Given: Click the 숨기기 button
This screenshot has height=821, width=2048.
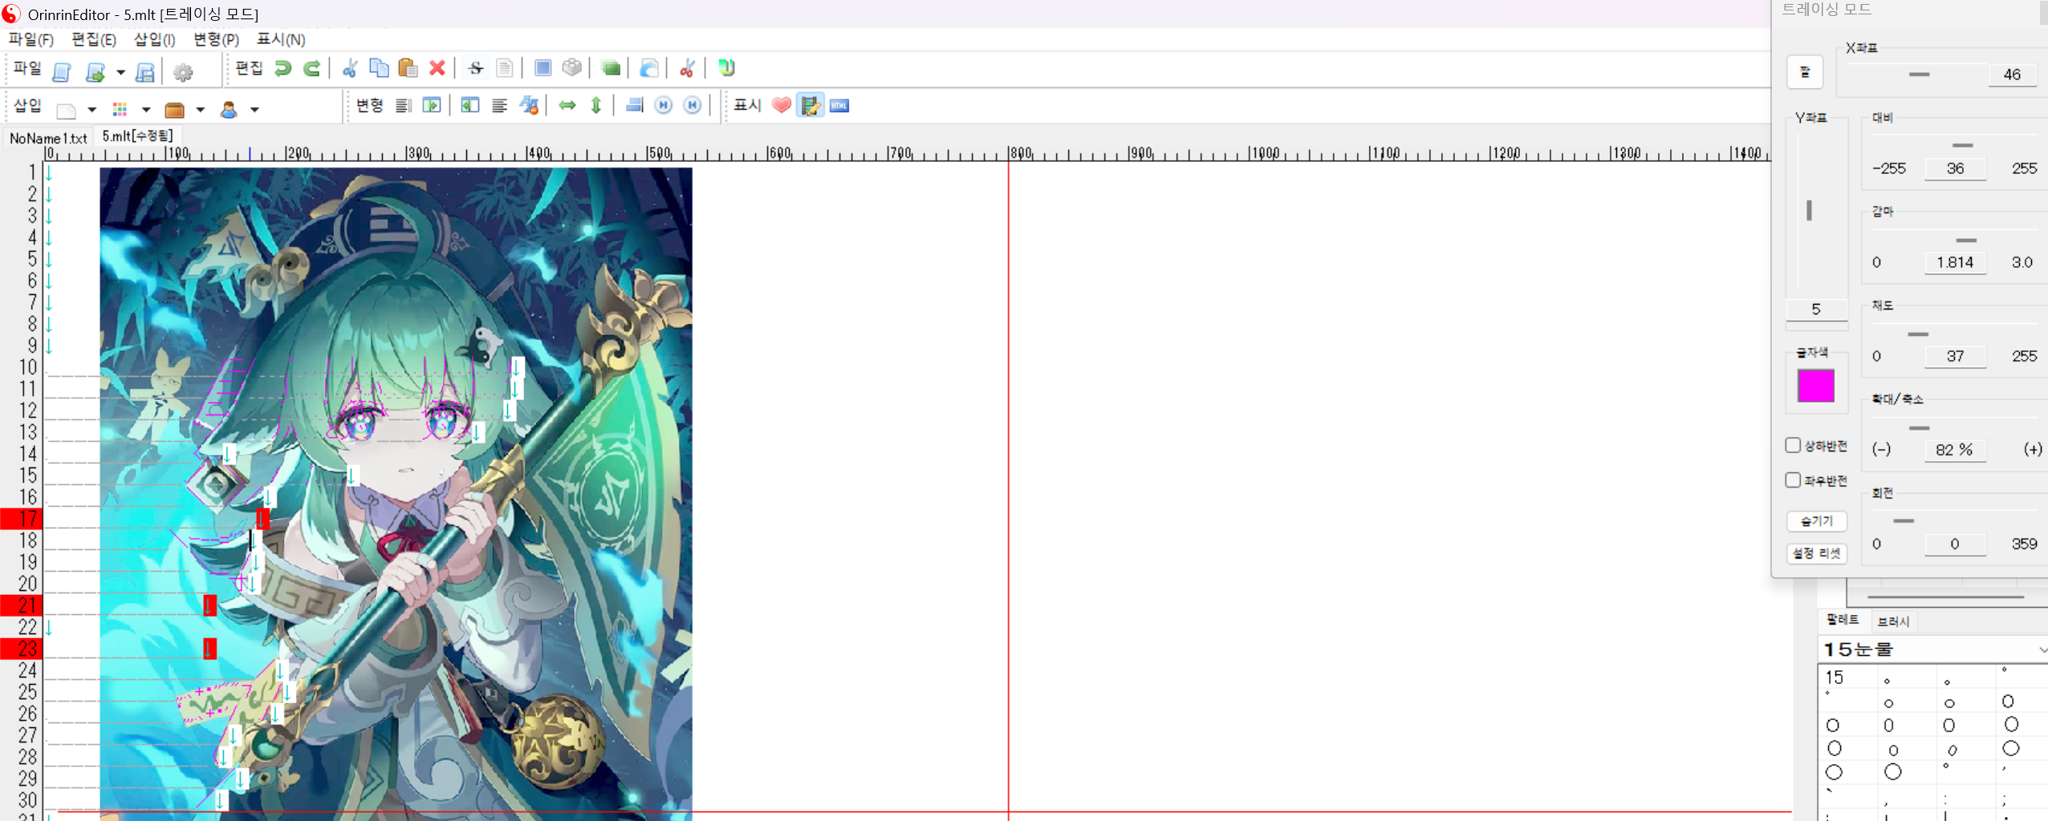Looking at the screenshot, I should coord(1817,521).
